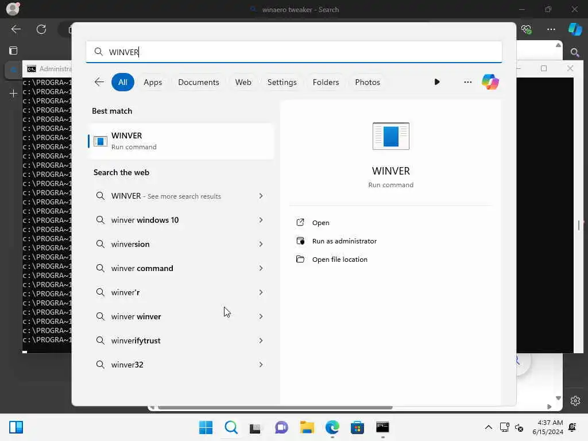Open notifications bell in tray

(572, 427)
